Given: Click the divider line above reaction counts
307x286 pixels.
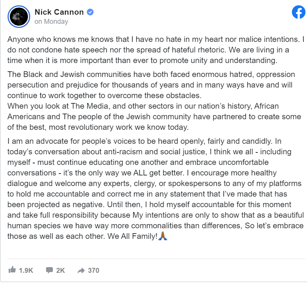Looking at the screenshot, I should pos(156,259).
